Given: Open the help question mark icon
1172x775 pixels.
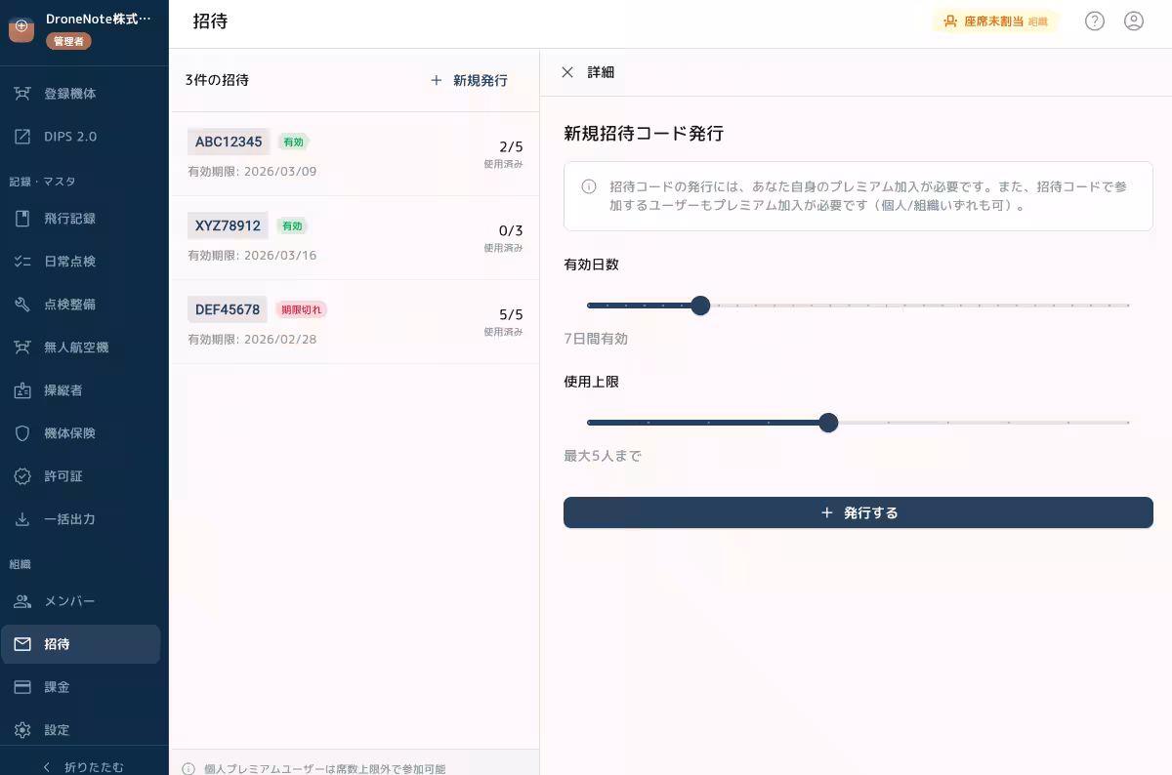Looking at the screenshot, I should 1095,20.
